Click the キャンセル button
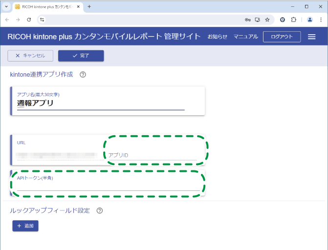This screenshot has height=250, width=328. click(30, 56)
